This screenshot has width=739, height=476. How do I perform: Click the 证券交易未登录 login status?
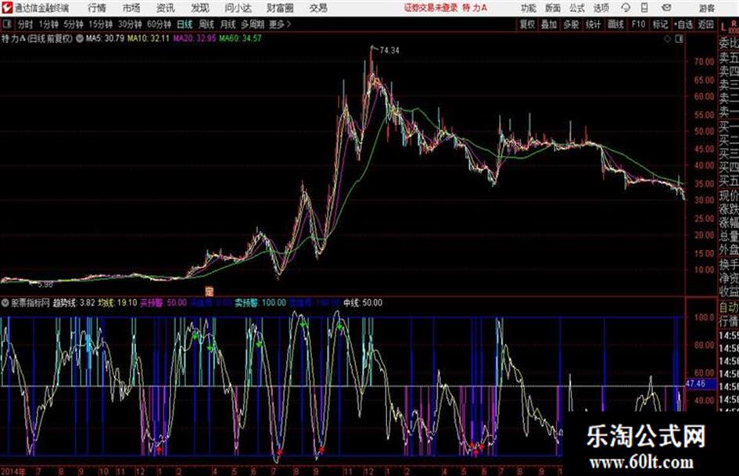[430, 8]
